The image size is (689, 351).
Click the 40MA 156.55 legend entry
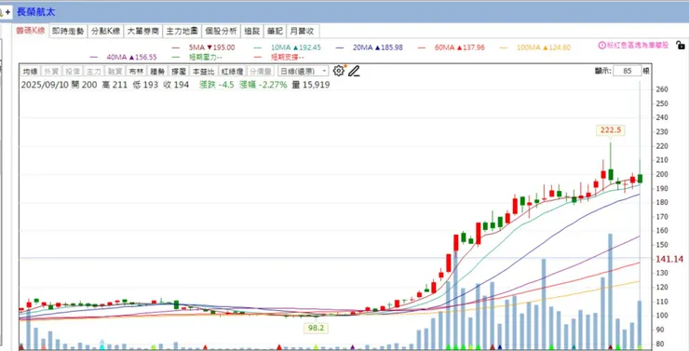[x=124, y=57]
